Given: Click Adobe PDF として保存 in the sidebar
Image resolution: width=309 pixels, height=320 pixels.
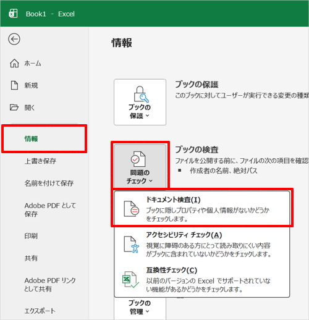Looking at the screenshot, I should tap(50, 209).
